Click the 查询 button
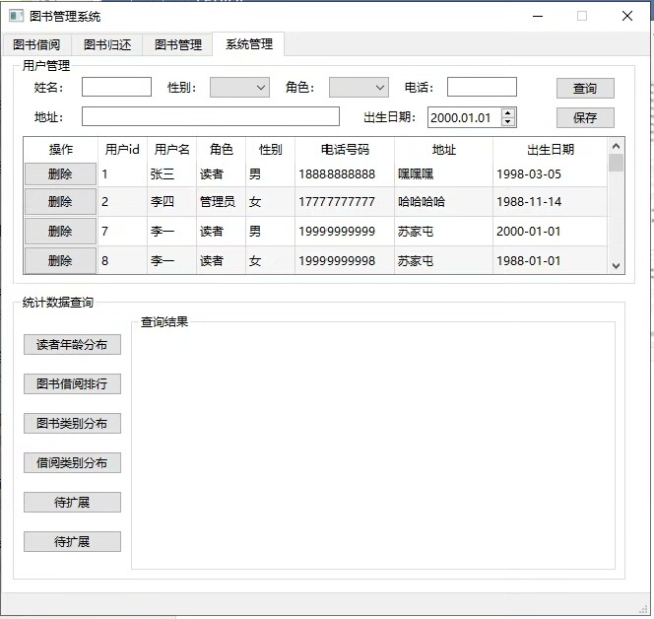The width and height of the screenshot is (654, 619). (585, 88)
